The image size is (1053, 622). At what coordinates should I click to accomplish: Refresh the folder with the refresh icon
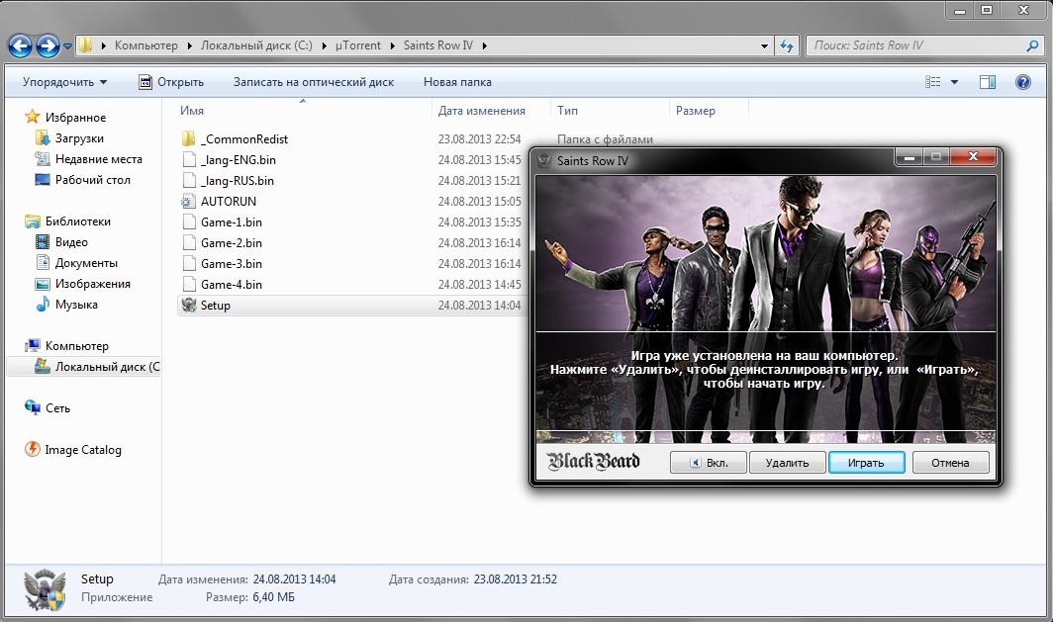(787, 46)
